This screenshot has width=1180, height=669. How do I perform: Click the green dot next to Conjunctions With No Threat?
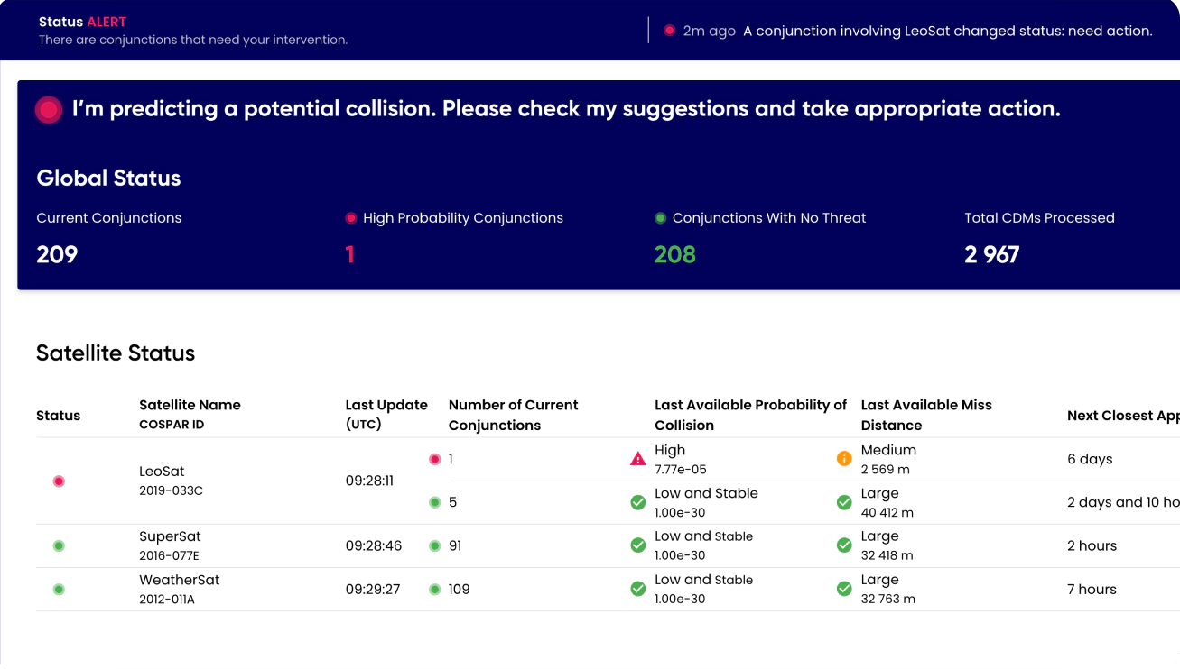tap(661, 218)
